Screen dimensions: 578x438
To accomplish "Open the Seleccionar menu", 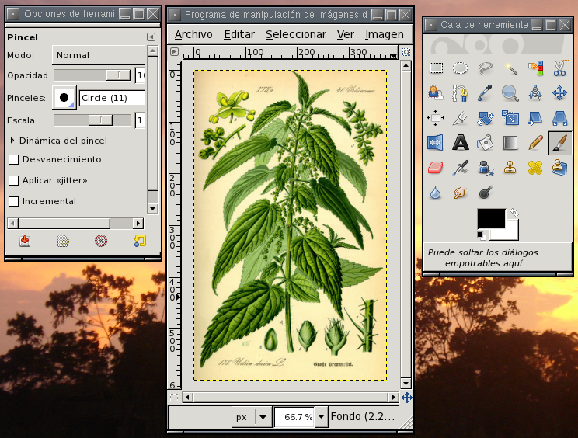I will (x=296, y=34).
